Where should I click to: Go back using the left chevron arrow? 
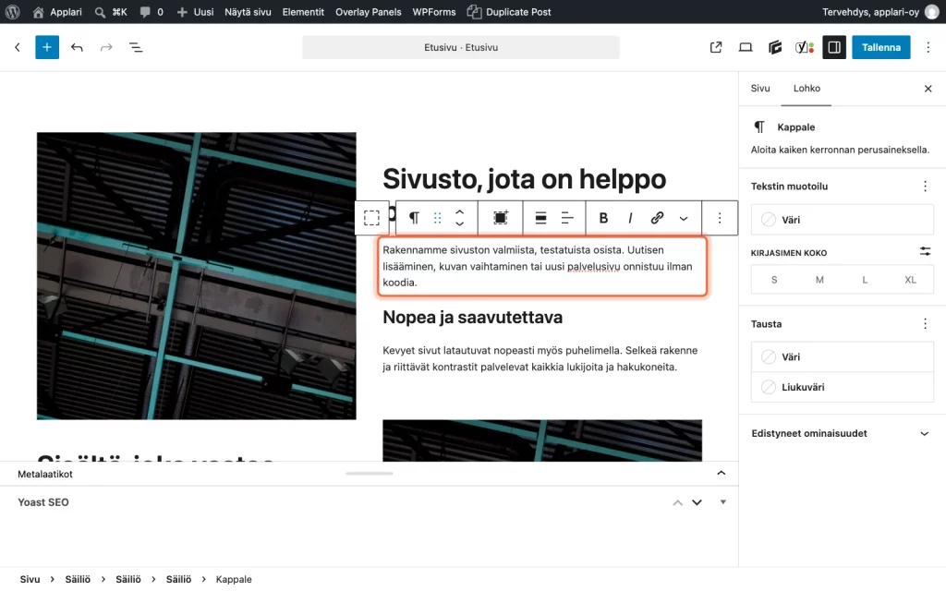pos(18,47)
